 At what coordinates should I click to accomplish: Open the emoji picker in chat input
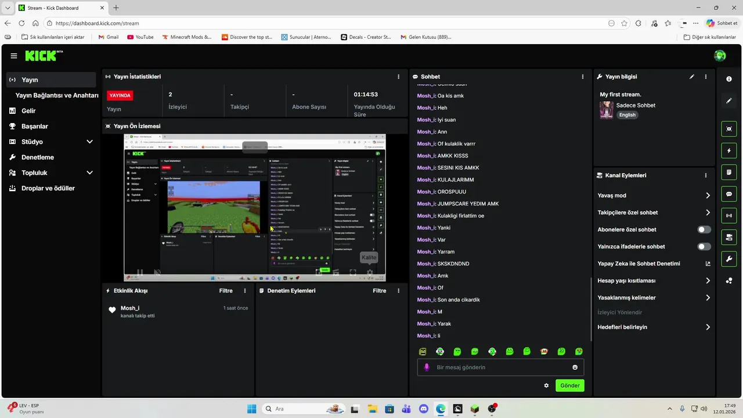(x=575, y=367)
